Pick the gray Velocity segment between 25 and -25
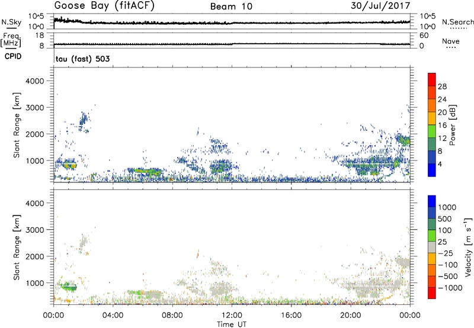474x328 pixels. pos(432,247)
